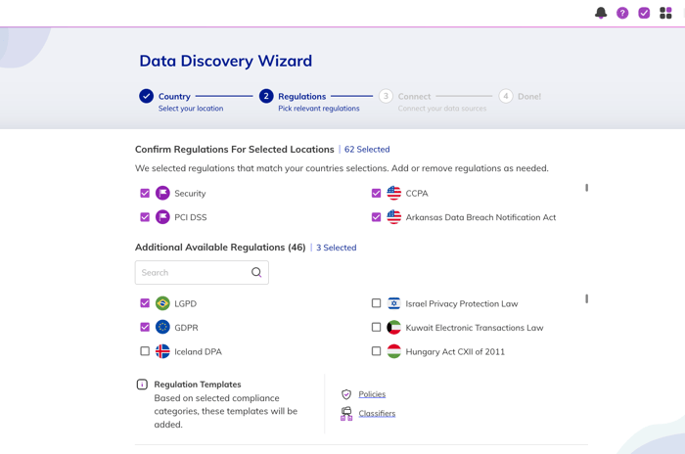Uncheck the CCPA checkbox

click(376, 193)
